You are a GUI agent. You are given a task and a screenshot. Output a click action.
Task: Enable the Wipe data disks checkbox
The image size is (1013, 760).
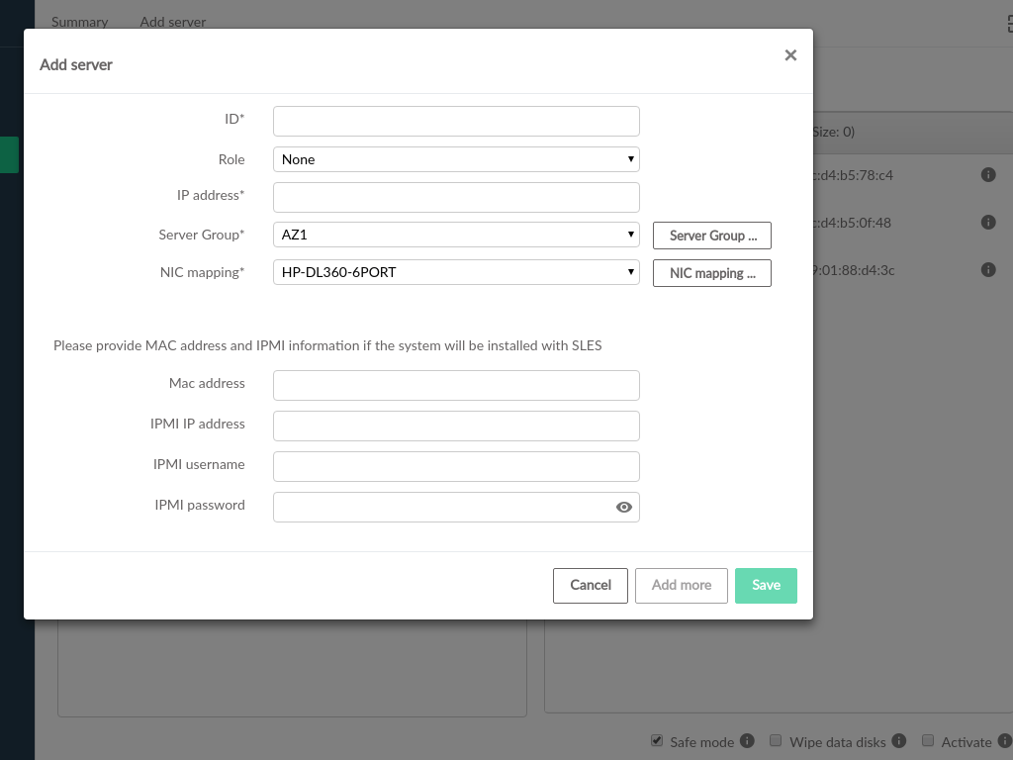pos(777,740)
